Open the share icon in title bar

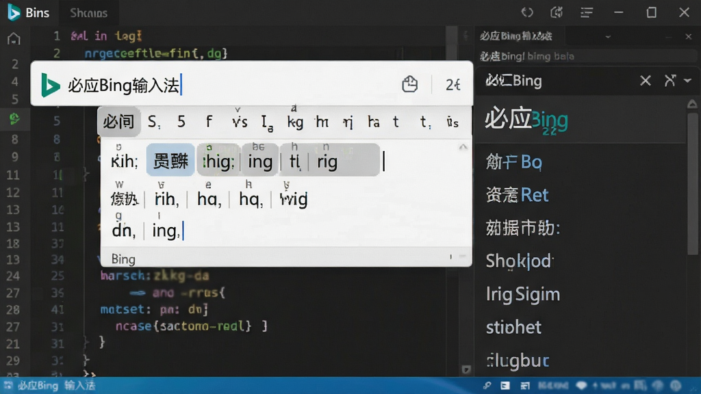click(557, 12)
